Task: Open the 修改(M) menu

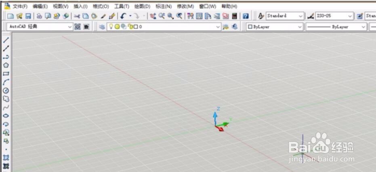Action: coord(185,6)
